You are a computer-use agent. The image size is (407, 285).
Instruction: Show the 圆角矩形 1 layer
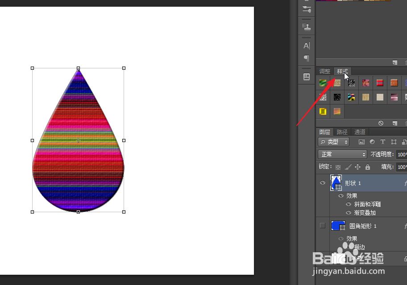(323, 226)
